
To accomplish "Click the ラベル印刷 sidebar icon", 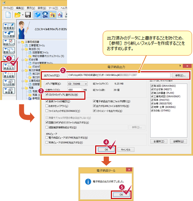I will (9, 83).
